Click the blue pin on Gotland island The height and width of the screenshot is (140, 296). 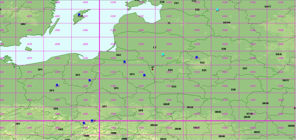(79, 14)
